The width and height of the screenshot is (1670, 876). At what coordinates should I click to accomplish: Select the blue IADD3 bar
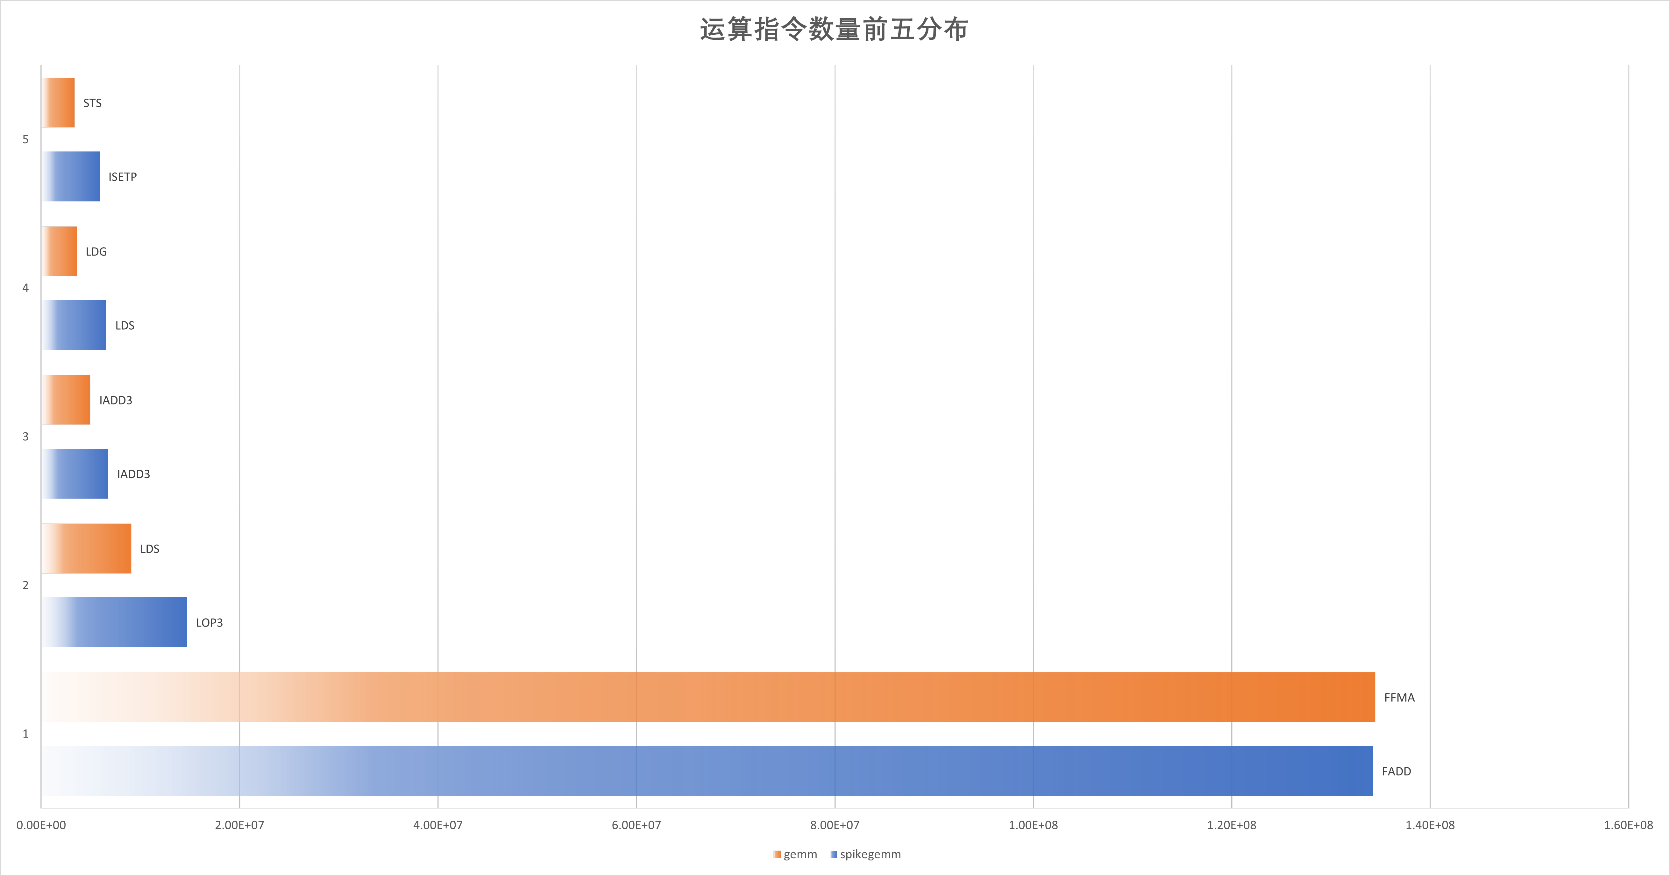click(x=75, y=473)
